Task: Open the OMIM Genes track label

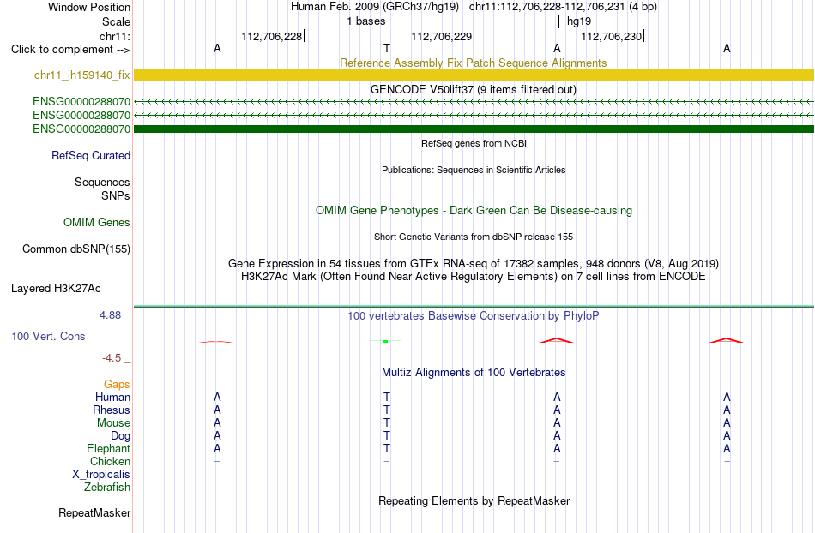Action: (97, 222)
